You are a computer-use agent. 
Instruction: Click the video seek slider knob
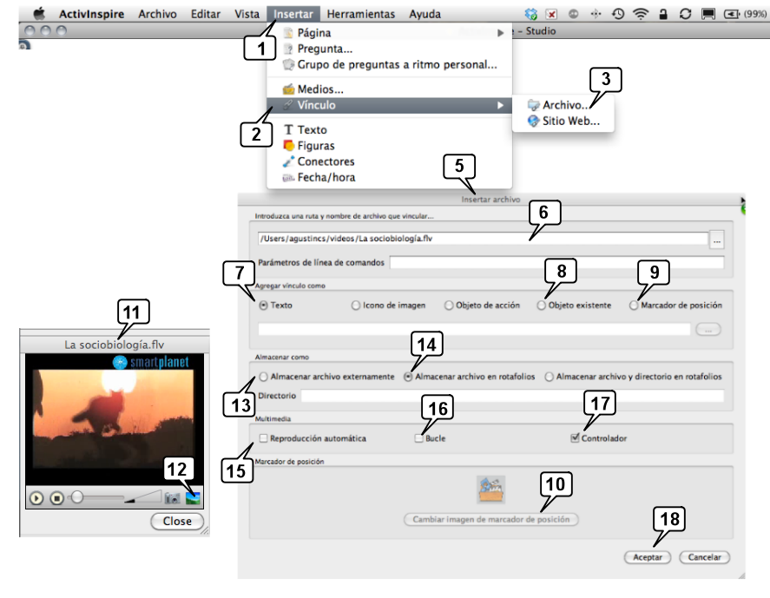(77, 497)
